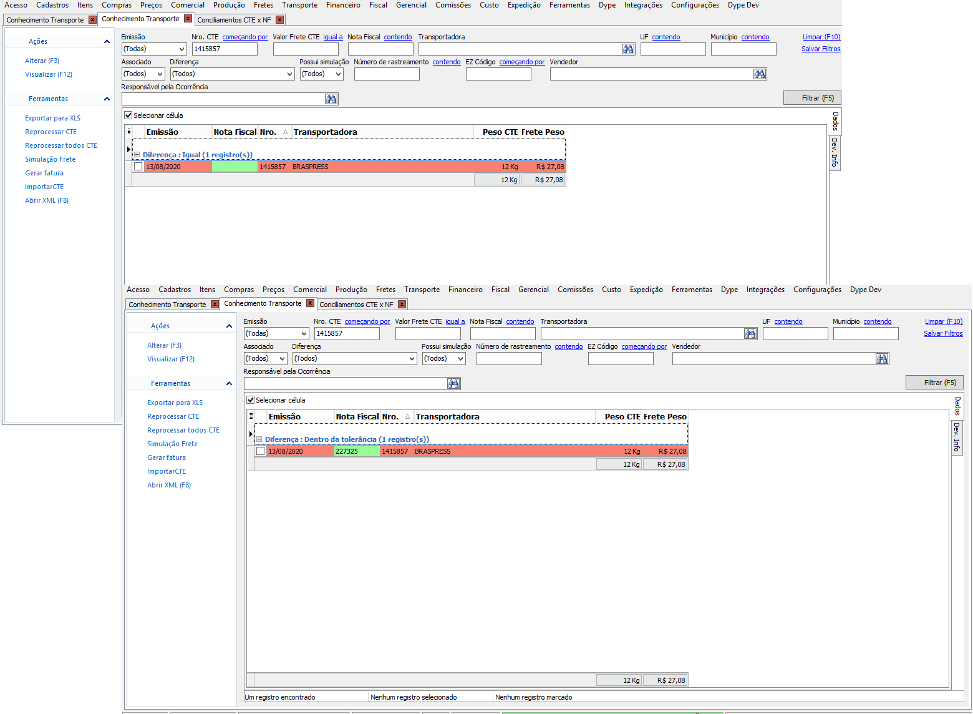
Task: Open Possui simulação dropdown in top window
Action: (338, 74)
